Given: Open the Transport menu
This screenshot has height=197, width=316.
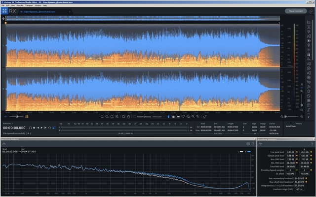Looking at the screenshot, I should 29,5.
